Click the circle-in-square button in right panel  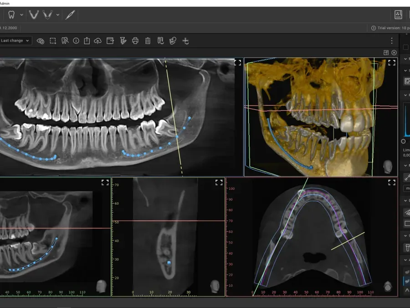pos(407,81)
